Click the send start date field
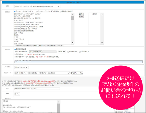This screenshot has height=113, width=146. [50, 52]
